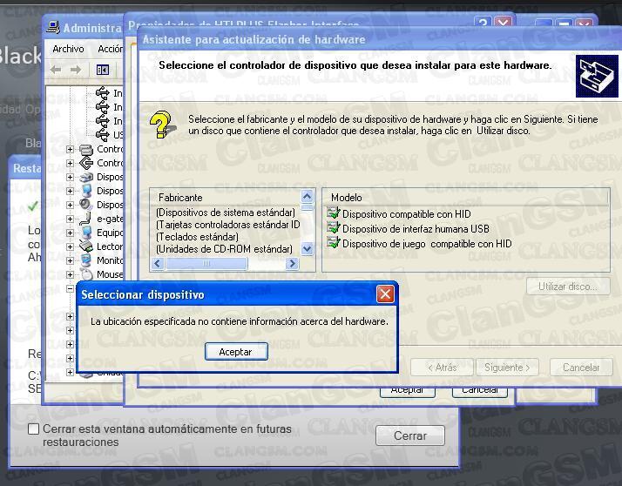Screen dimensions: 622x486
Task: Expand the first Contro tree node
Action: pos(71,149)
